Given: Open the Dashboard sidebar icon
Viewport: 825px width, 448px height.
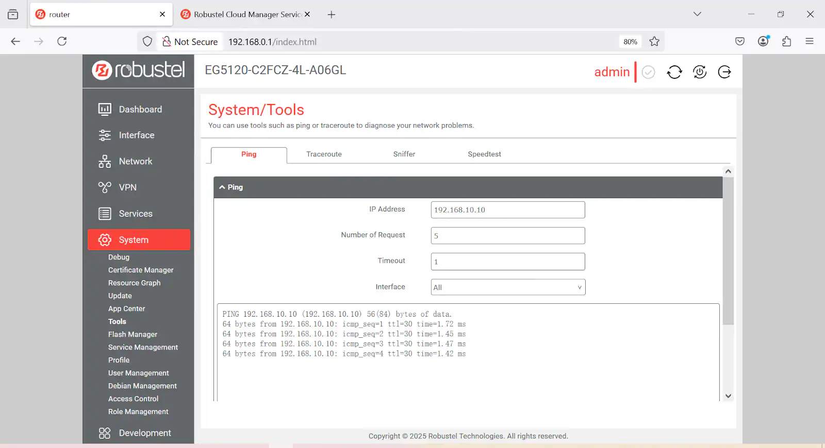Looking at the screenshot, I should pyautogui.click(x=105, y=109).
